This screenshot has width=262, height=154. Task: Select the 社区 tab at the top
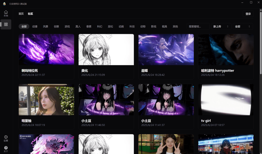point(30,14)
